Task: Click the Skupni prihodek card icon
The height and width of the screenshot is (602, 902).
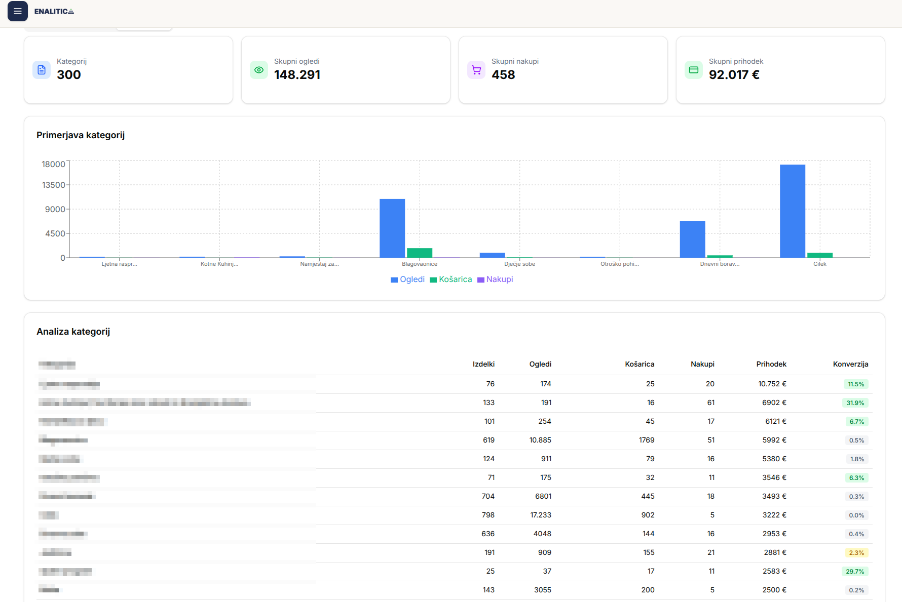Action: (x=694, y=70)
